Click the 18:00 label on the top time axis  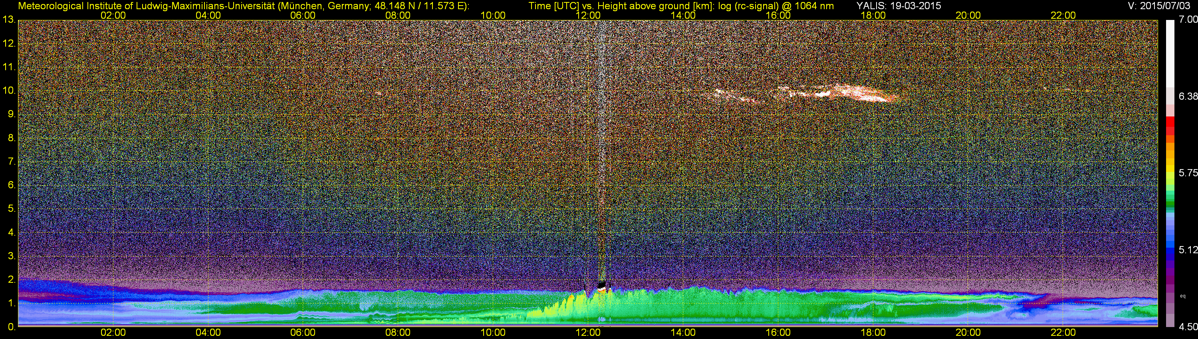click(x=873, y=15)
